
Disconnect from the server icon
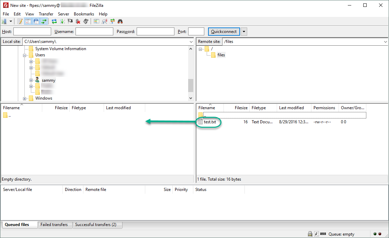(x=78, y=21)
